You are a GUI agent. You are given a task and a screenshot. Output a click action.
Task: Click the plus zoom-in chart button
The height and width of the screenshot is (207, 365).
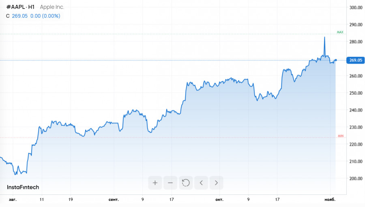click(155, 183)
